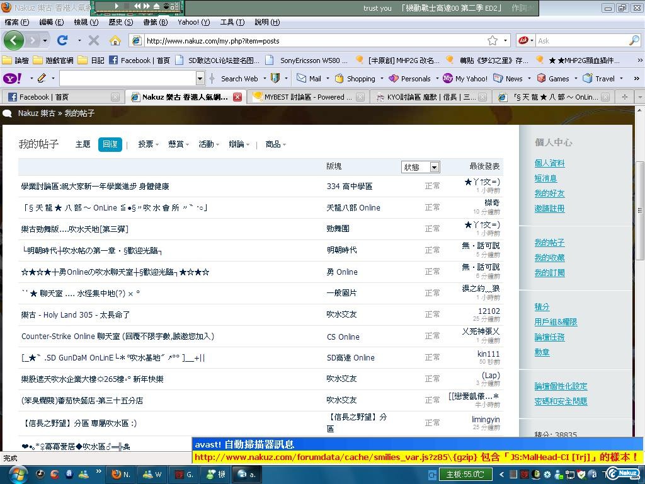Viewport: 645px width, 484px height.
Task: Expand the Yahoo search box history dropdown
Action: pos(200,78)
